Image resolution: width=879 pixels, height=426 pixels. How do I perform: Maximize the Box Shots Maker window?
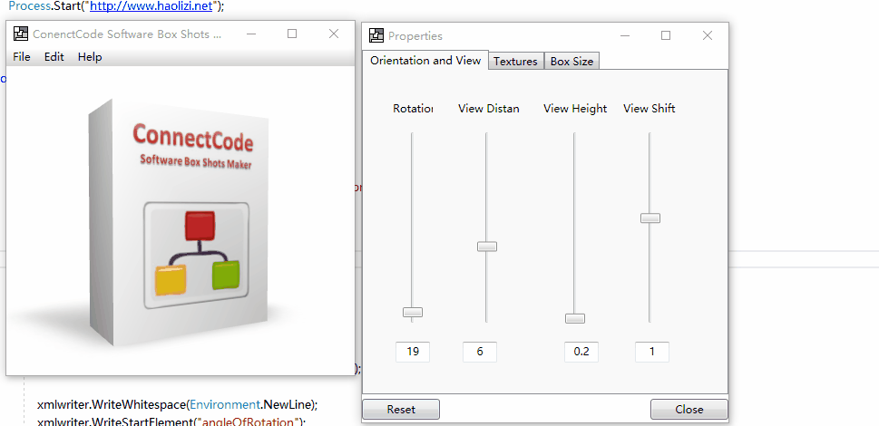(x=292, y=34)
